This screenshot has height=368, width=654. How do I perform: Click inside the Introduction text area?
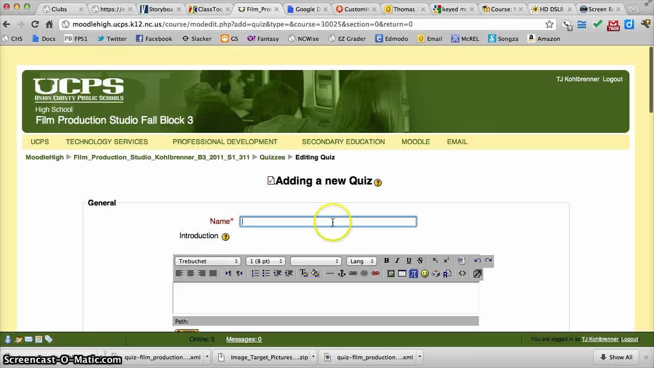[x=325, y=298]
